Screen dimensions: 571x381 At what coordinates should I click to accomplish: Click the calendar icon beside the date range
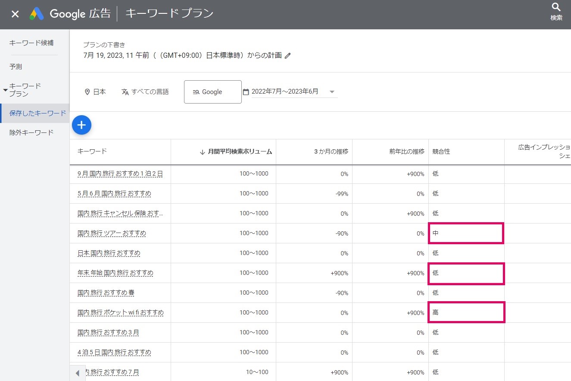[x=246, y=91]
